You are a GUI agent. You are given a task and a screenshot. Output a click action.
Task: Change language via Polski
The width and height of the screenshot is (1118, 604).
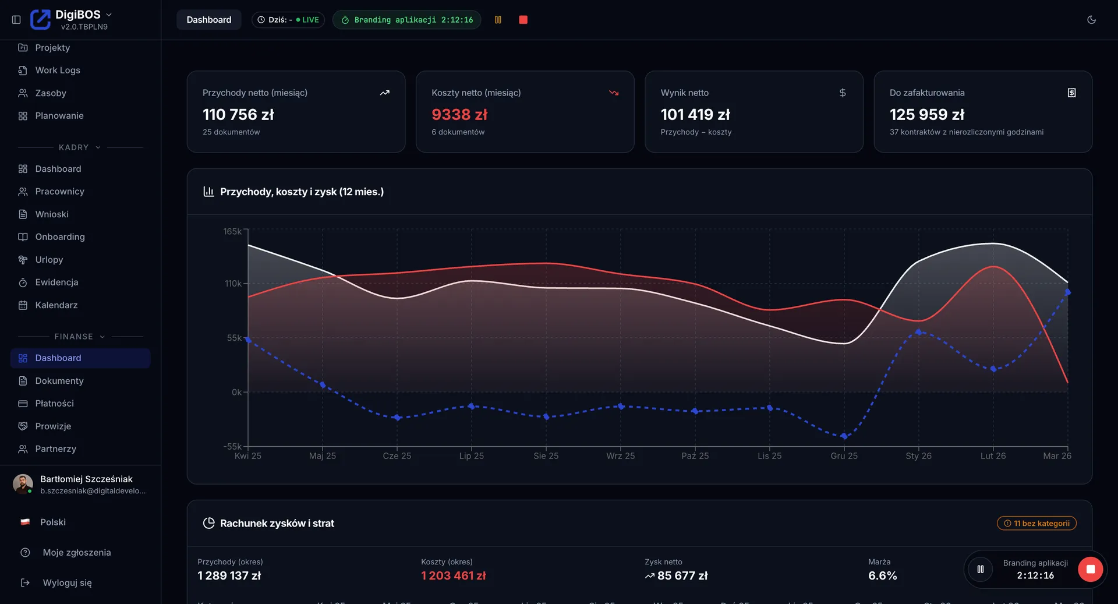80,522
